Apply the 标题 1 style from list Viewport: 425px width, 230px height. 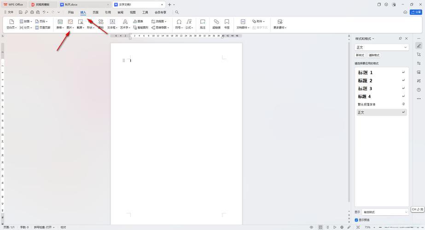[366, 73]
